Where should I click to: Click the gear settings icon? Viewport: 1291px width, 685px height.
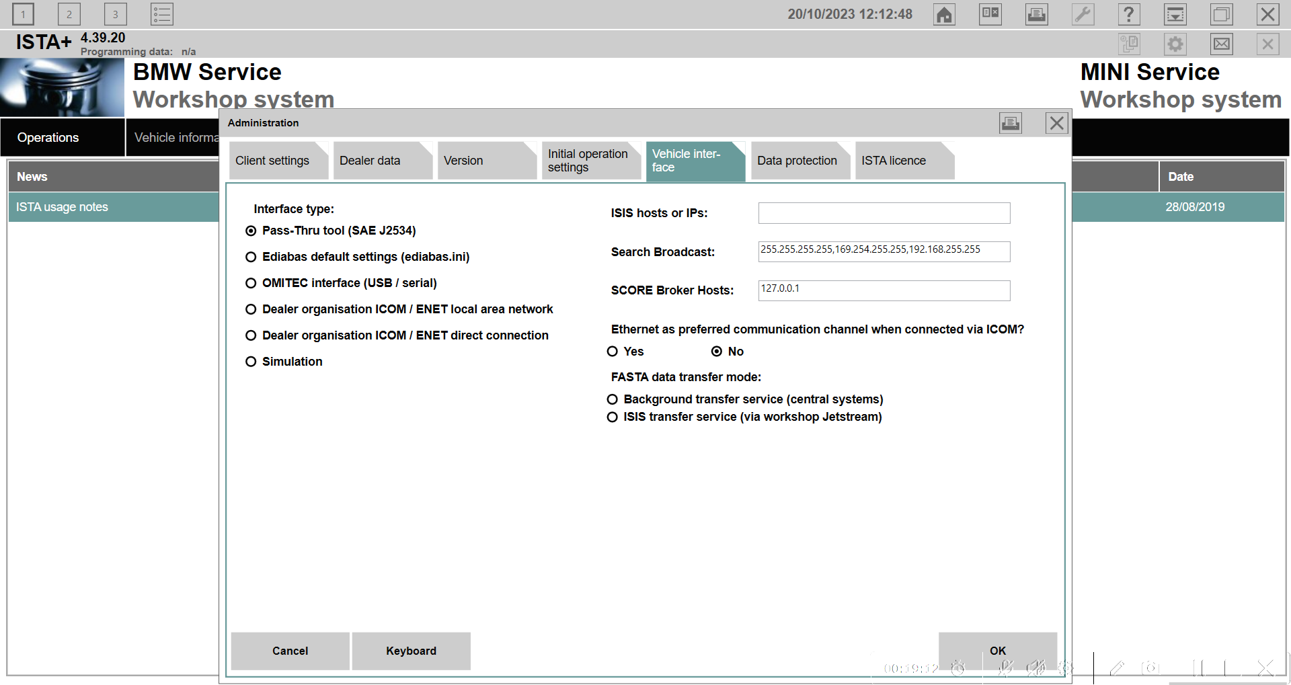tap(1175, 44)
